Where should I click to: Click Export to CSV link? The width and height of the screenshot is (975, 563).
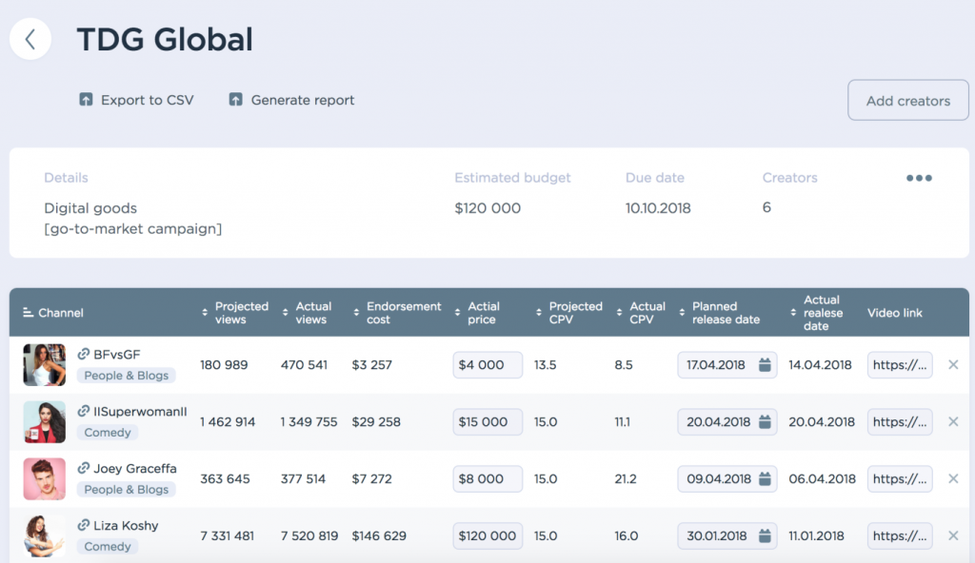coord(147,100)
